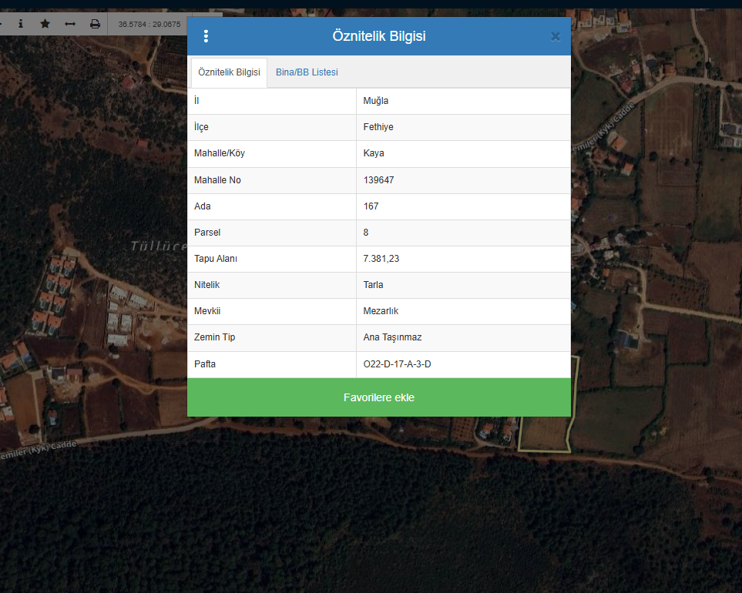The width and height of the screenshot is (742, 593).
Task: Switch to the Bina/BB Listesi tab
Action: [x=307, y=72]
